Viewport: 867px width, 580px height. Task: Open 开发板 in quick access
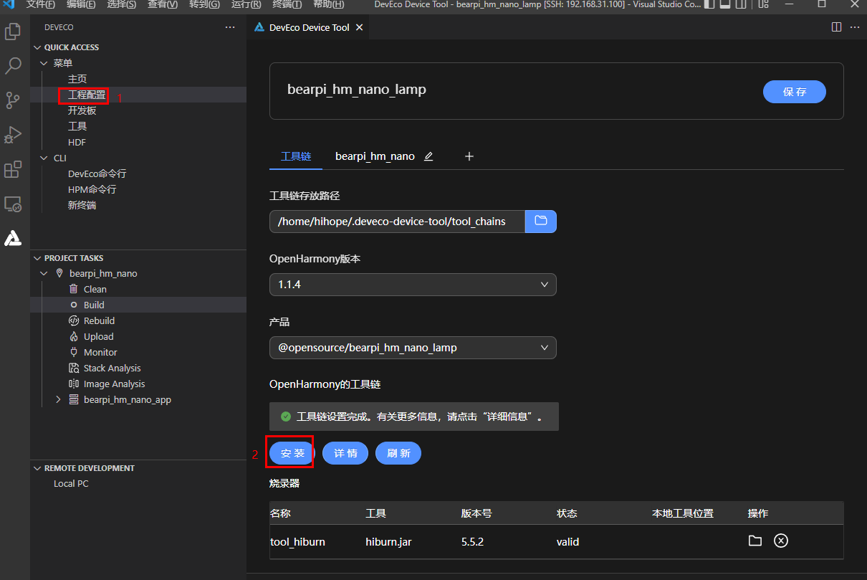tap(82, 110)
